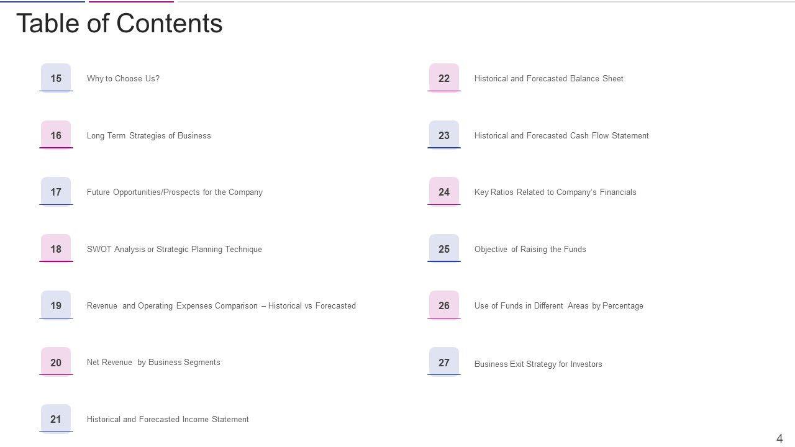Open 'SWOT Analysis or Strategic Planning Technique'

tap(174, 250)
